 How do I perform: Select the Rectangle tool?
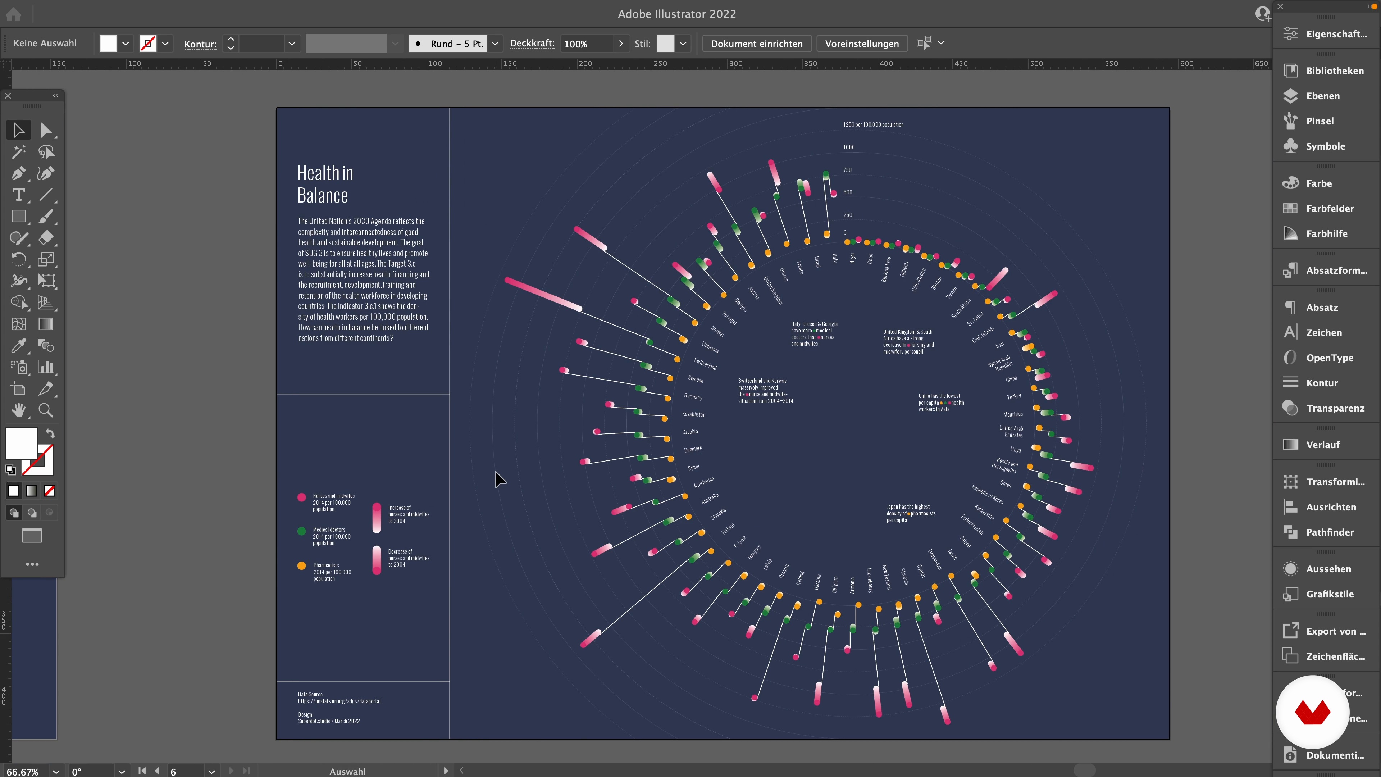(19, 216)
